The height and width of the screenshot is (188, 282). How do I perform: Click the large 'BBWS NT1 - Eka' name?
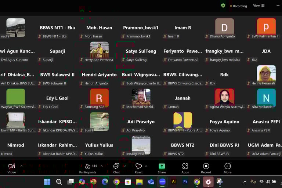(x=57, y=28)
